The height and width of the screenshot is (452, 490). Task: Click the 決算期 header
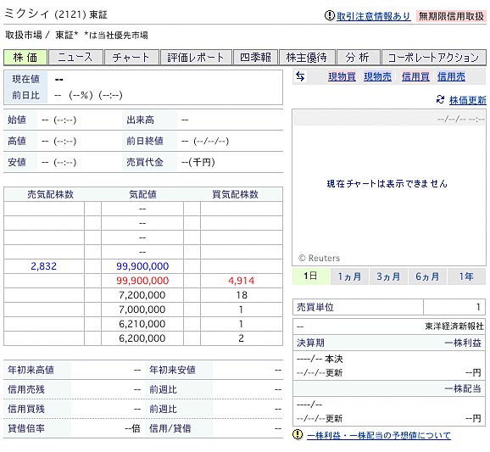point(310,343)
